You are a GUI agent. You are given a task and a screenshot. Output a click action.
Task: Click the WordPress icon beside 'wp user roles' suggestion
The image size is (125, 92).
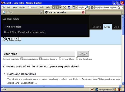pyautogui.click(x=5, y=27)
